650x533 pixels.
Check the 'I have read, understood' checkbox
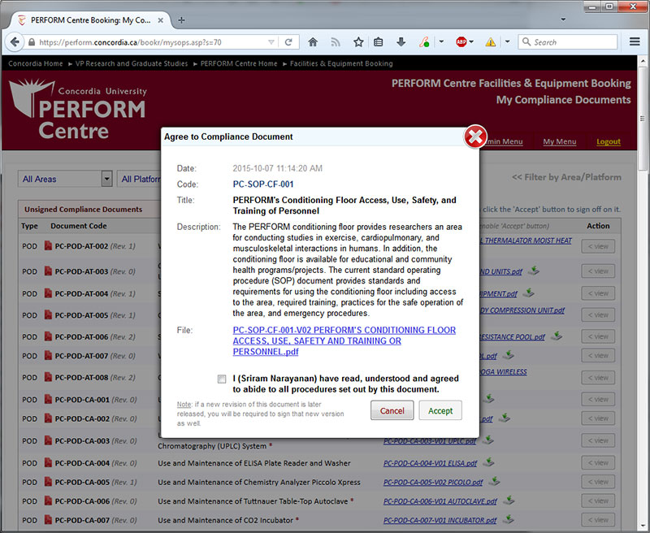point(222,379)
